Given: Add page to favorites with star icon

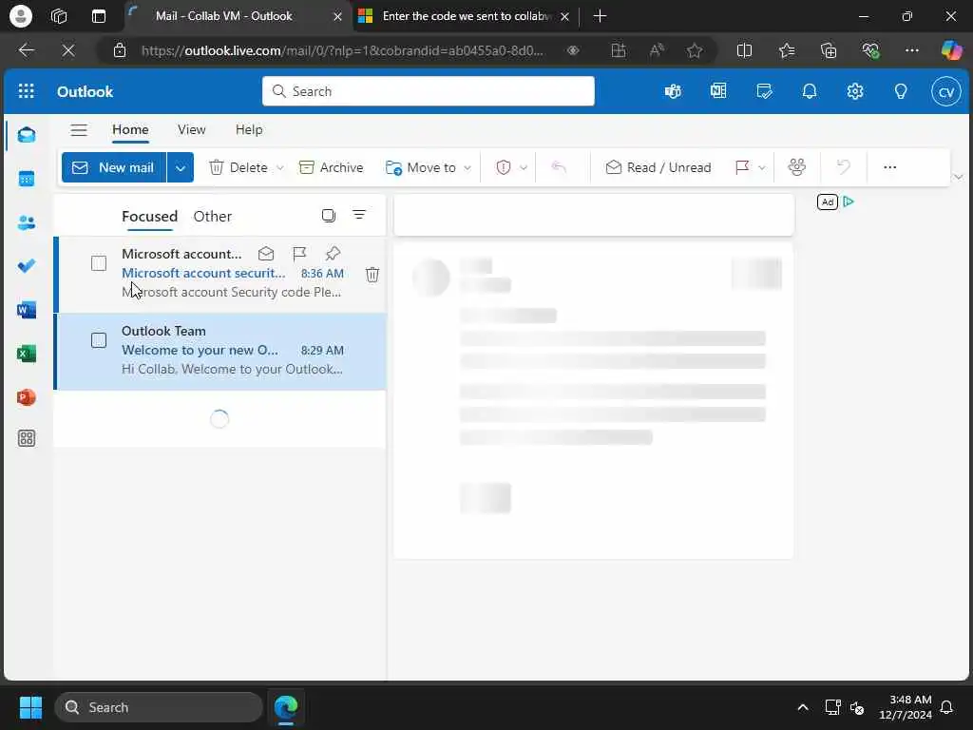Looking at the screenshot, I should 695,50.
